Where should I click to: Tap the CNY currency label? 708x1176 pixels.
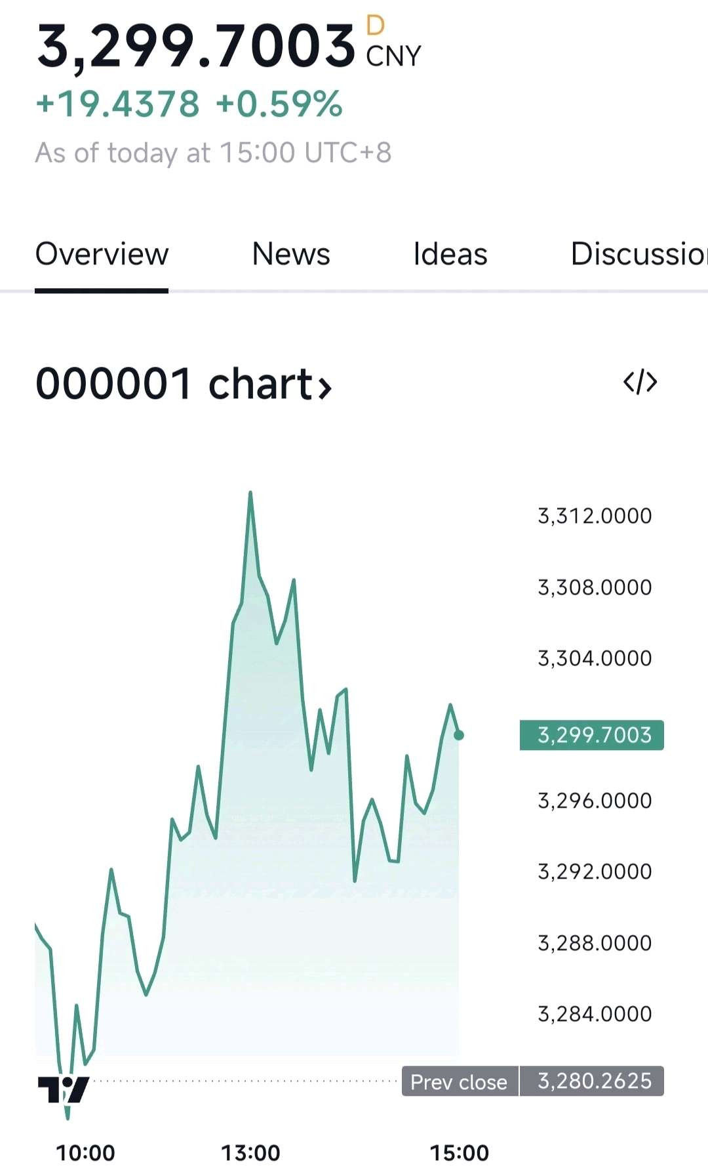tap(393, 56)
